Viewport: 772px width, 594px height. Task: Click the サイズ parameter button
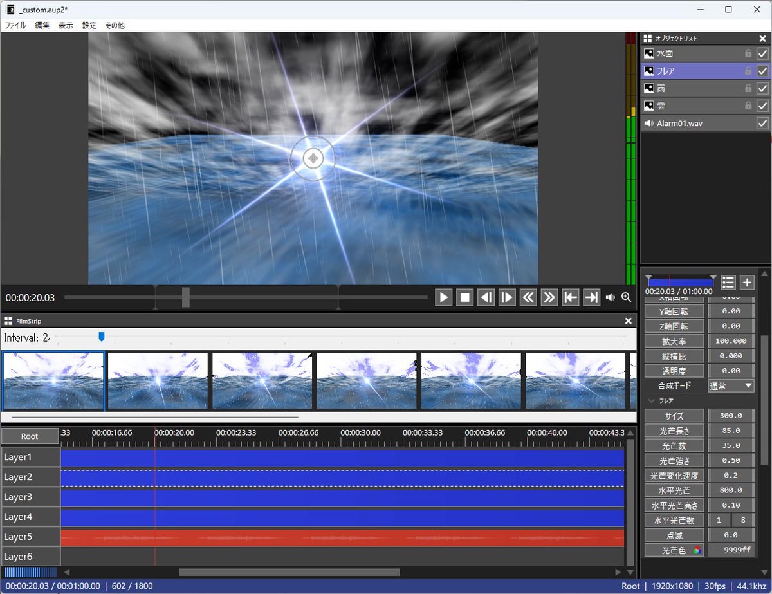click(x=675, y=416)
